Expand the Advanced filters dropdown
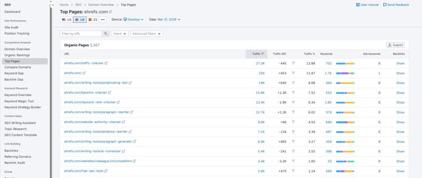The image size is (422, 178). (x=146, y=34)
